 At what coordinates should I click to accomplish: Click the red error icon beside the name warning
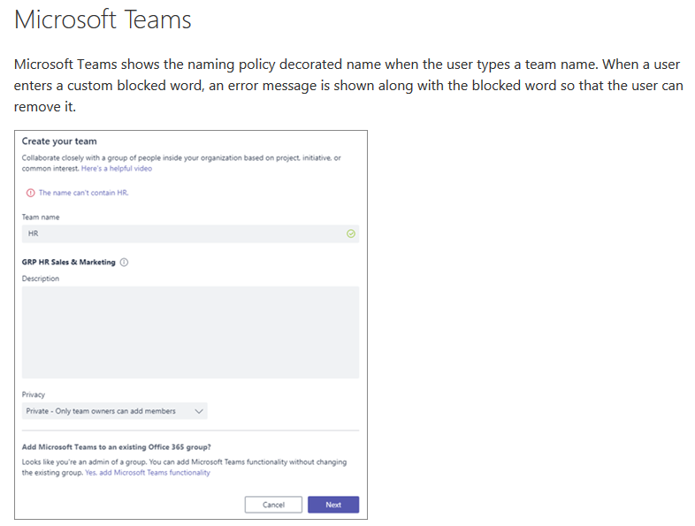click(x=30, y=193)
